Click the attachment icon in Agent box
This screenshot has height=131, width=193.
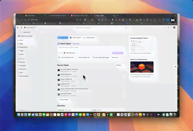tap(62, 53)
